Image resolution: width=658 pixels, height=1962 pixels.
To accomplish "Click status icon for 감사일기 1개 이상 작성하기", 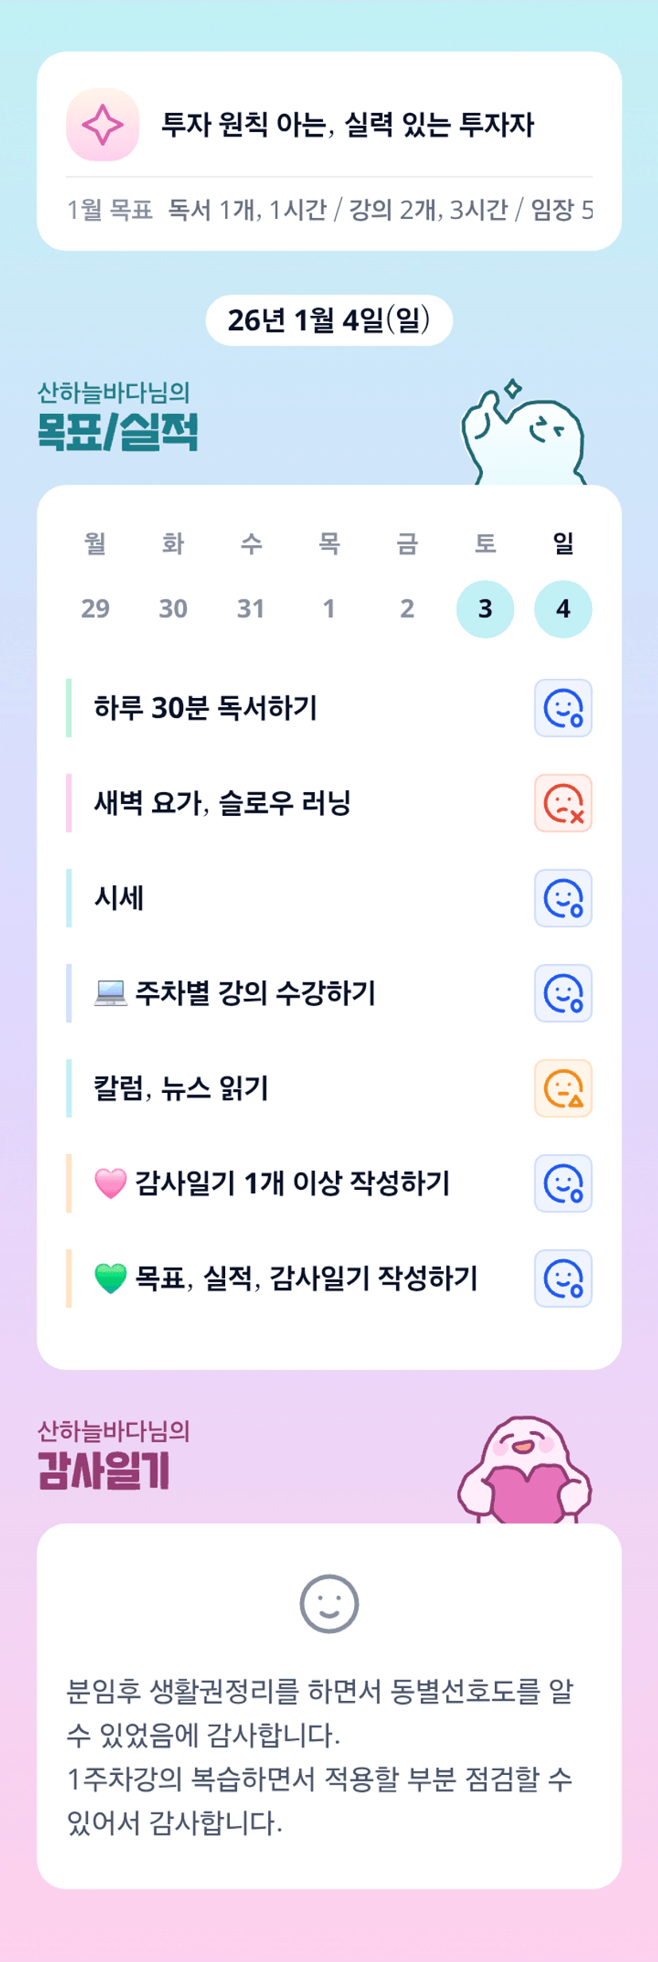I will [563, 1183].
